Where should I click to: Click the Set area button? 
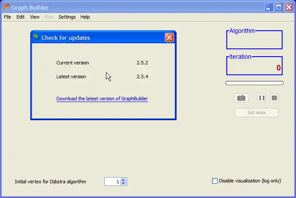click(x=256, y=112)
